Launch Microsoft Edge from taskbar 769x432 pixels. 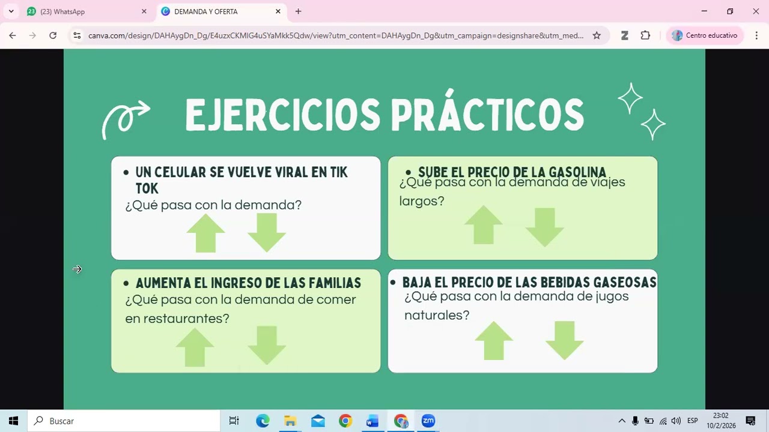pyautogui.click(x=263, y=421)
